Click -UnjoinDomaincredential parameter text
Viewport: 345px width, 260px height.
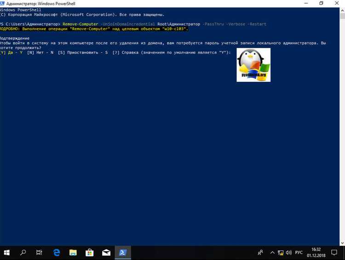(127, 24)
